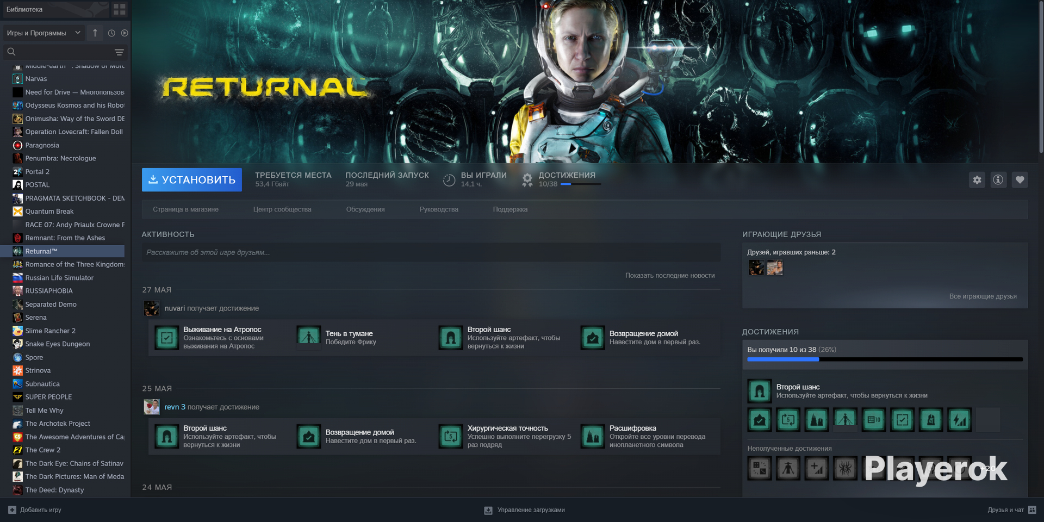Click the achievements icon beside ДОСТИЖЕНИЯ
Screen dimensions: 1044x522
[527, 180]
